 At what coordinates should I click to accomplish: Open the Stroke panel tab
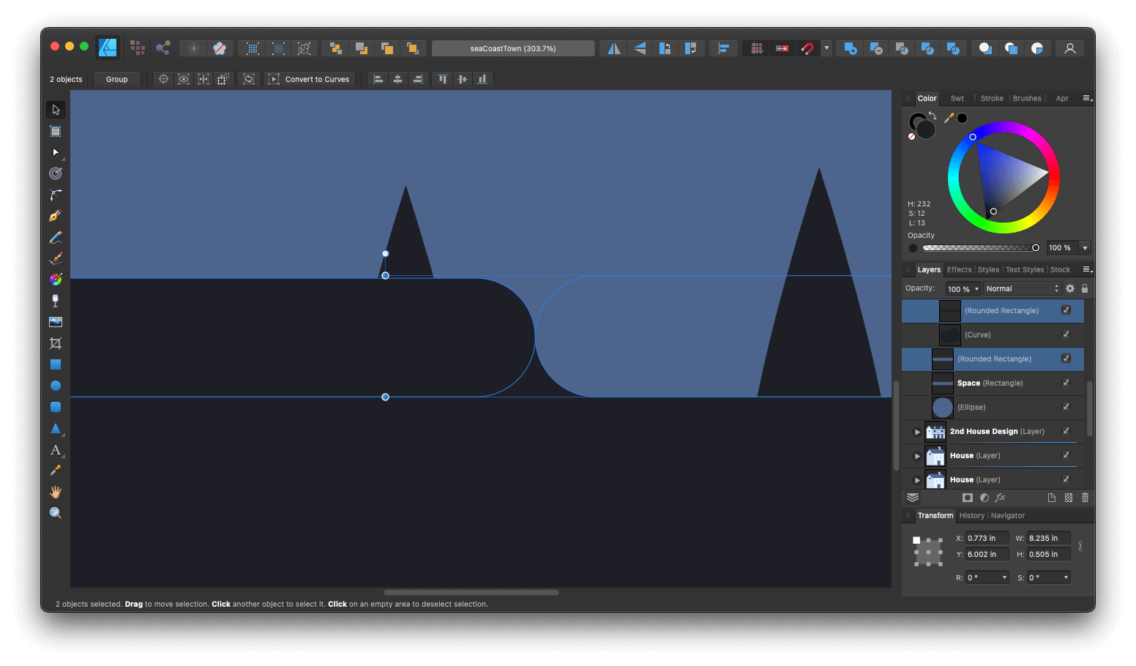pyautogui.click(x=992, y=97)
